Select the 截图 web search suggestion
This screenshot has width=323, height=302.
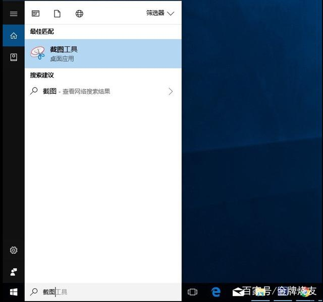tap(49, 92)
